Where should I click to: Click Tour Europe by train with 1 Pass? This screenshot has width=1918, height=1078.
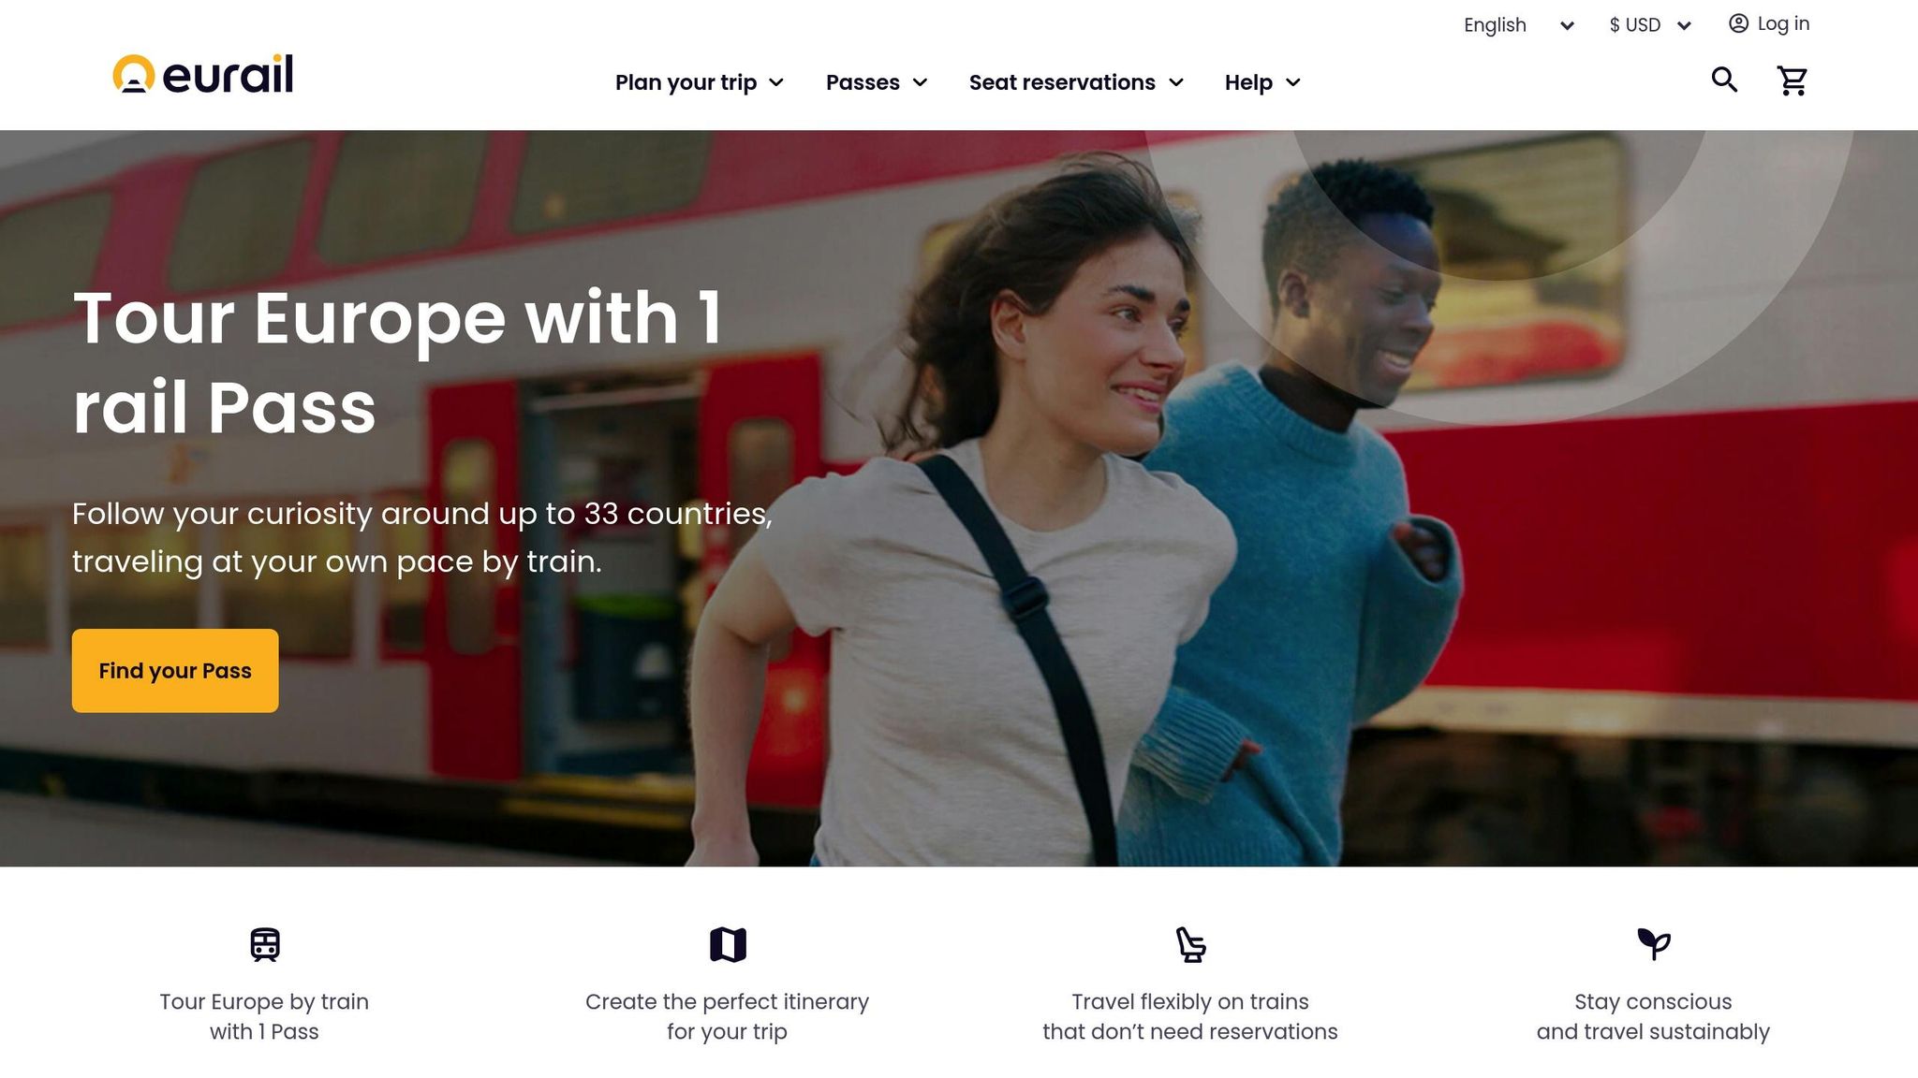pyautogui.click(x=264, y=1016)
